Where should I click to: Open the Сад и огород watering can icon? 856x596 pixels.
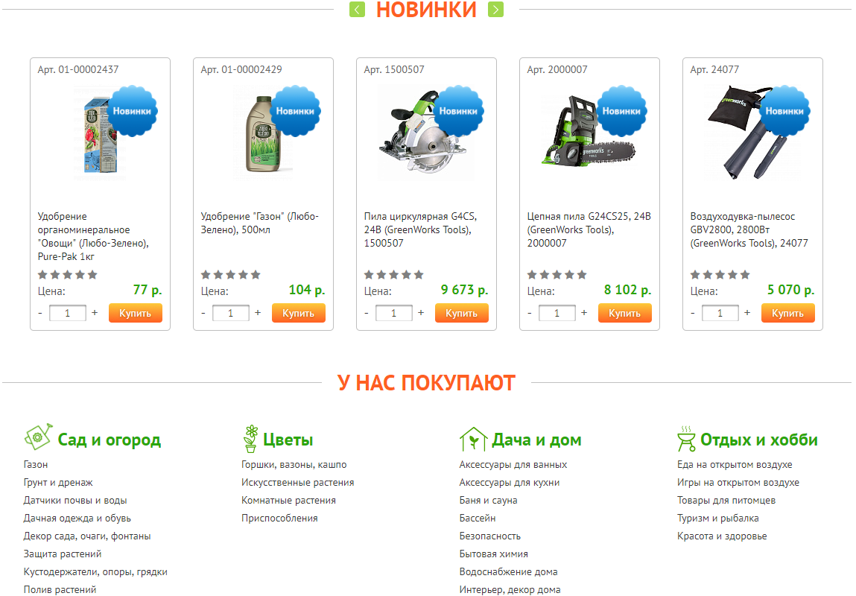pos(38,437)
